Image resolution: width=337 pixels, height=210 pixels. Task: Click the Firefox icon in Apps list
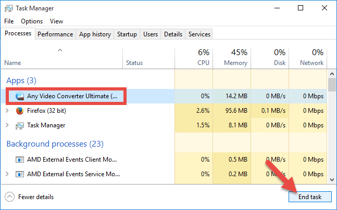tap(20, 111)
